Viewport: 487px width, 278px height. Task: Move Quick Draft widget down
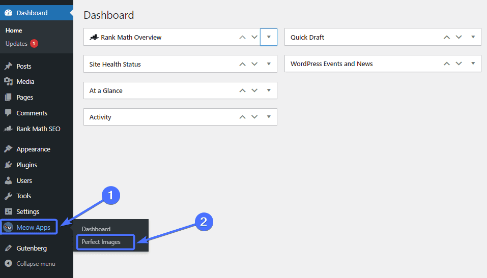tap(459, 37)
